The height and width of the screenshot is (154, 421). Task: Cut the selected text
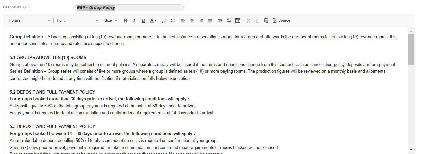point(248,21)
